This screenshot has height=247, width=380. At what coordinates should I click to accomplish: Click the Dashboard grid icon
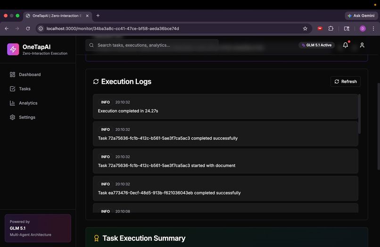click(12, 74)
